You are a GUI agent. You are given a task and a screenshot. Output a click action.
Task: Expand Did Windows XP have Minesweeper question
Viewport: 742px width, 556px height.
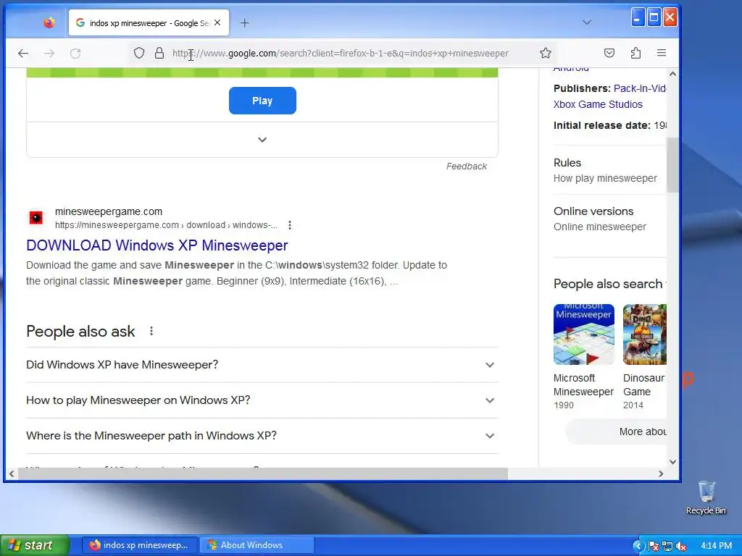coord(262,365)
